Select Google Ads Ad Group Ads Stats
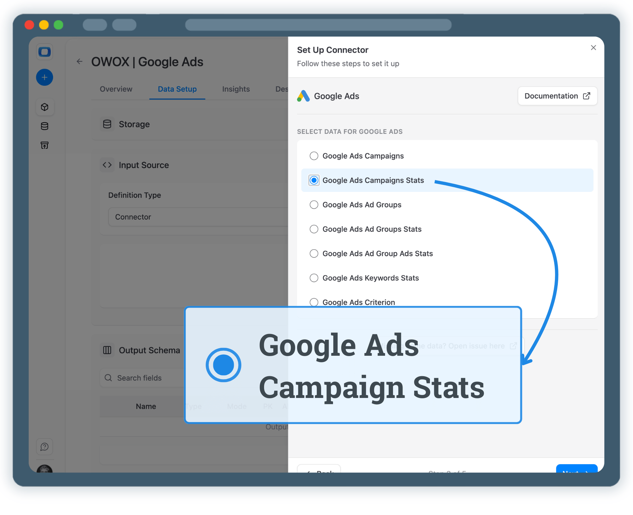The image size is (633, 515). tap(314, 254)
